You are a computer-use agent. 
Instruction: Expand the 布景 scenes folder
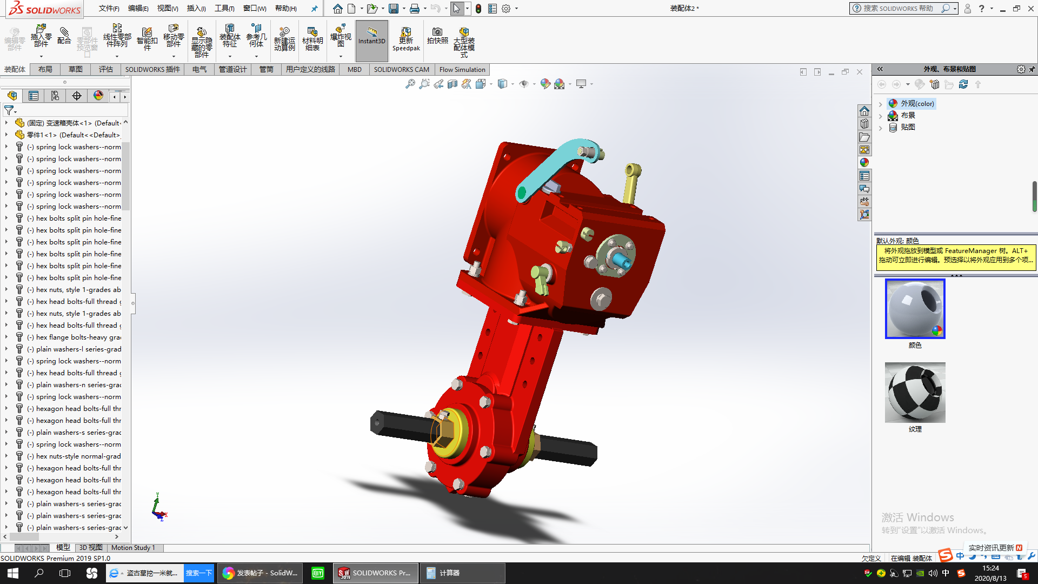click(x=881, y=116)
